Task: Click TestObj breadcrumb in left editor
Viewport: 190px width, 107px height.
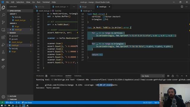Action: [x=58, y=11]
